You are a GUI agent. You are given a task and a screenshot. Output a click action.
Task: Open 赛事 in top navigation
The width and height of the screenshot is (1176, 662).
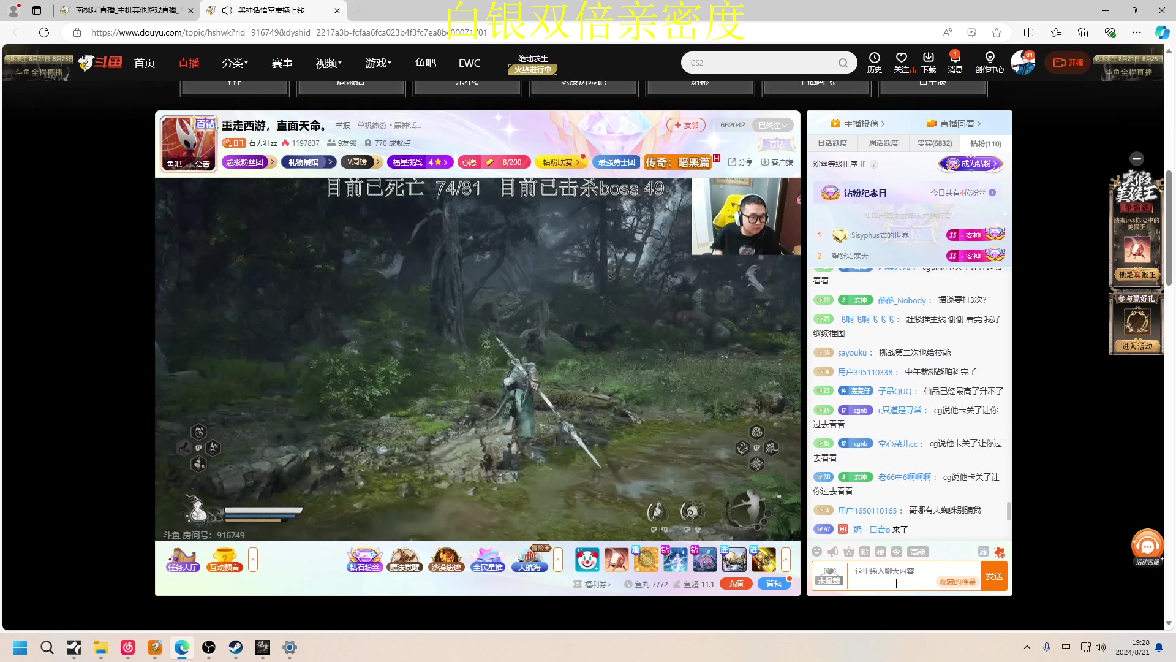pos(282,63)
